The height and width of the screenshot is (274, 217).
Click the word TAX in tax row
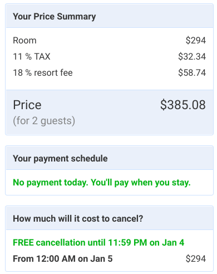pyautogui.click(x=42, y=56)
